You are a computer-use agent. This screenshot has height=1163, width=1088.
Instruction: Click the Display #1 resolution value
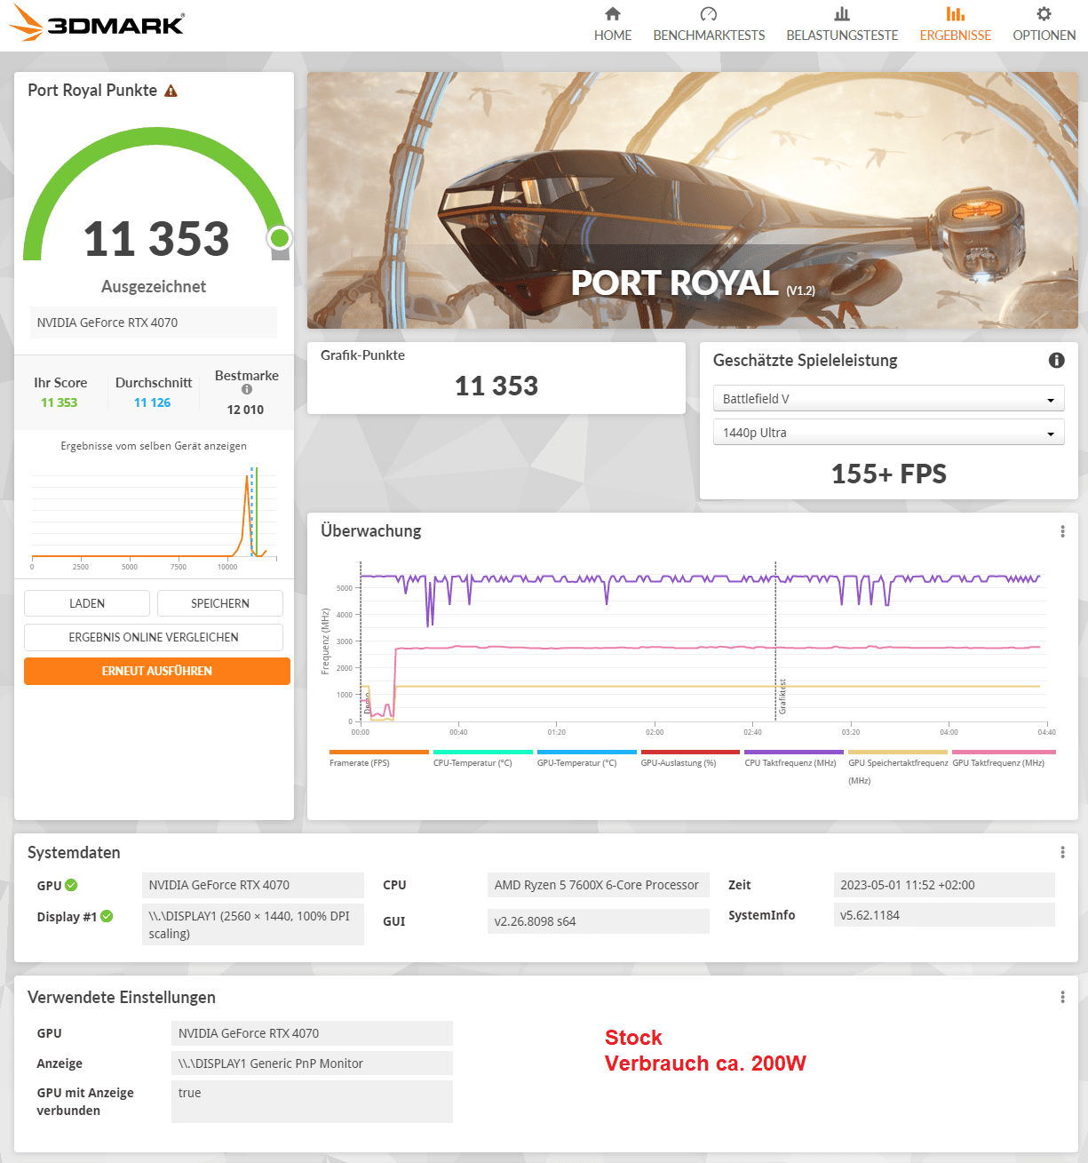(x=253, y=924)
